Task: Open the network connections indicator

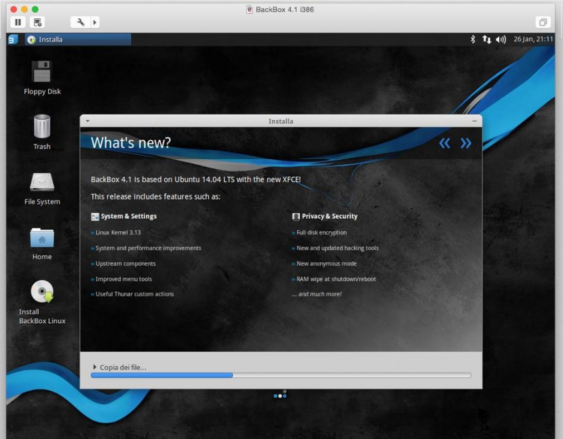Action: (x=486, y=39)
